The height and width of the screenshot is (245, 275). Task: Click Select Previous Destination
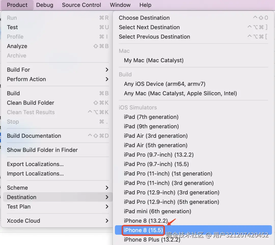[193, 37]
